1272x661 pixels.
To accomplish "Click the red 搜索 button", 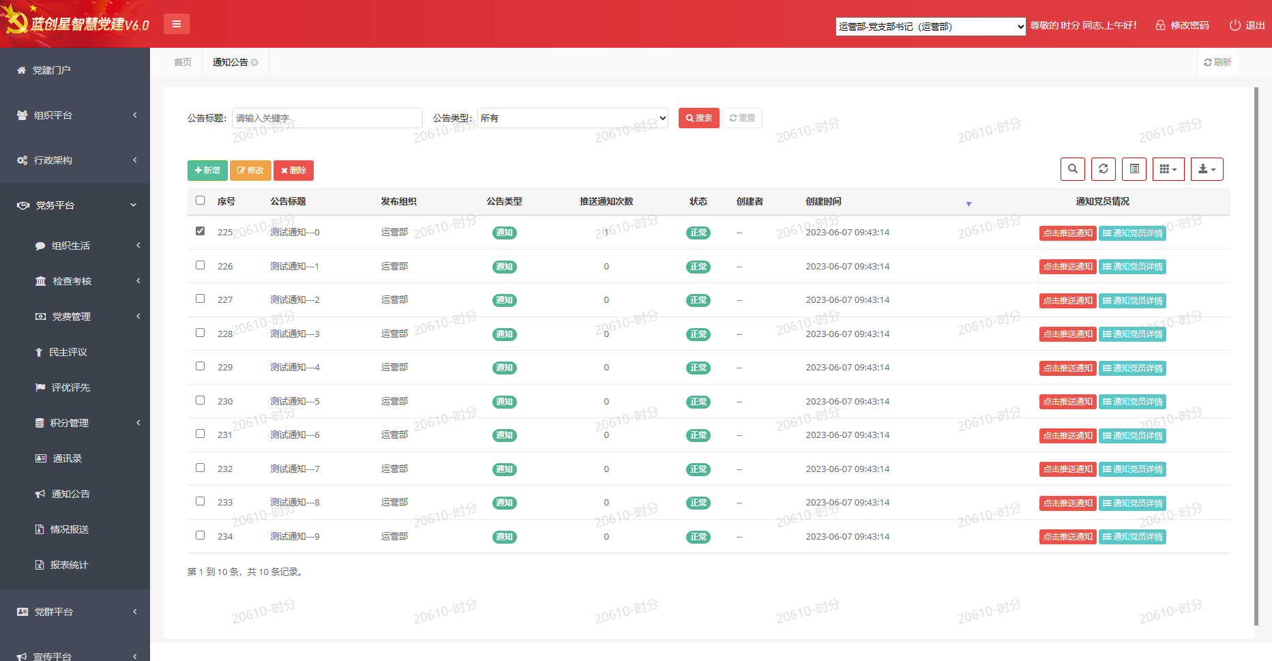I will 699,118.
